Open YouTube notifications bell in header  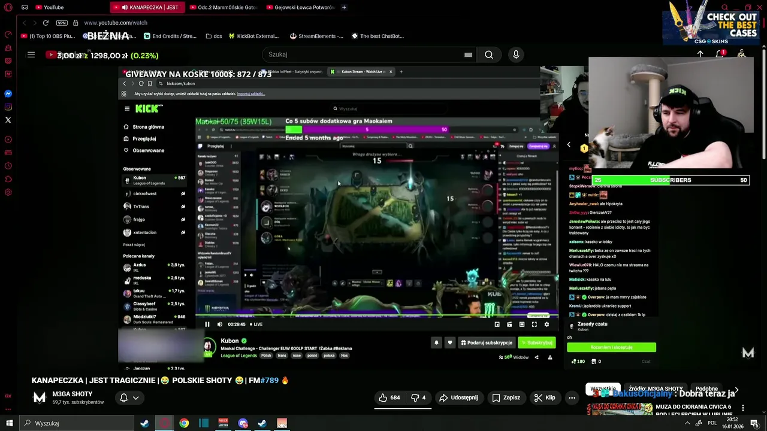pos(720,54)
